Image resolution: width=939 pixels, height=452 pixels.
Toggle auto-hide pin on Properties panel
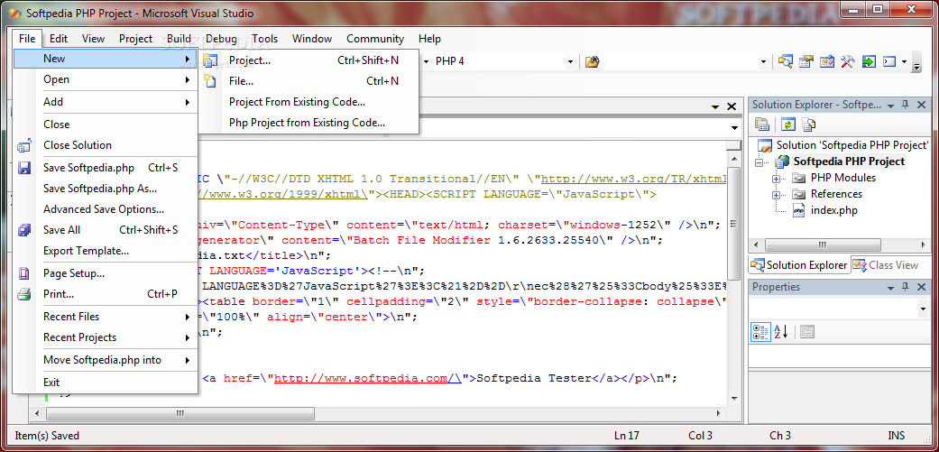[x=906, y=288]
